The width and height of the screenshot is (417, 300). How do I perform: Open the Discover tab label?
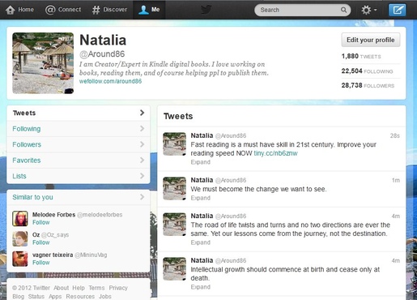point(115,10)
